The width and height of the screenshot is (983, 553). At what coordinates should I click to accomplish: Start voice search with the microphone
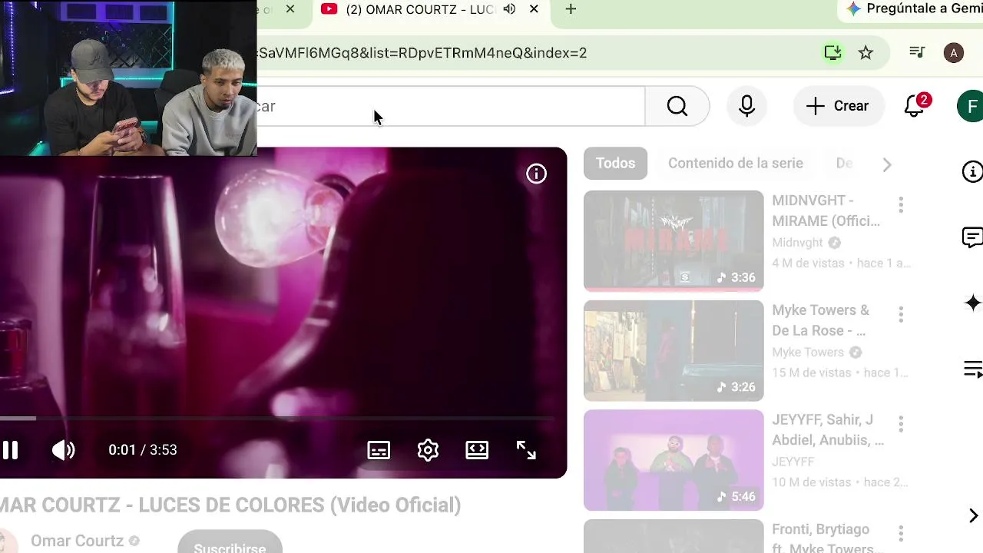coord(746,106)
